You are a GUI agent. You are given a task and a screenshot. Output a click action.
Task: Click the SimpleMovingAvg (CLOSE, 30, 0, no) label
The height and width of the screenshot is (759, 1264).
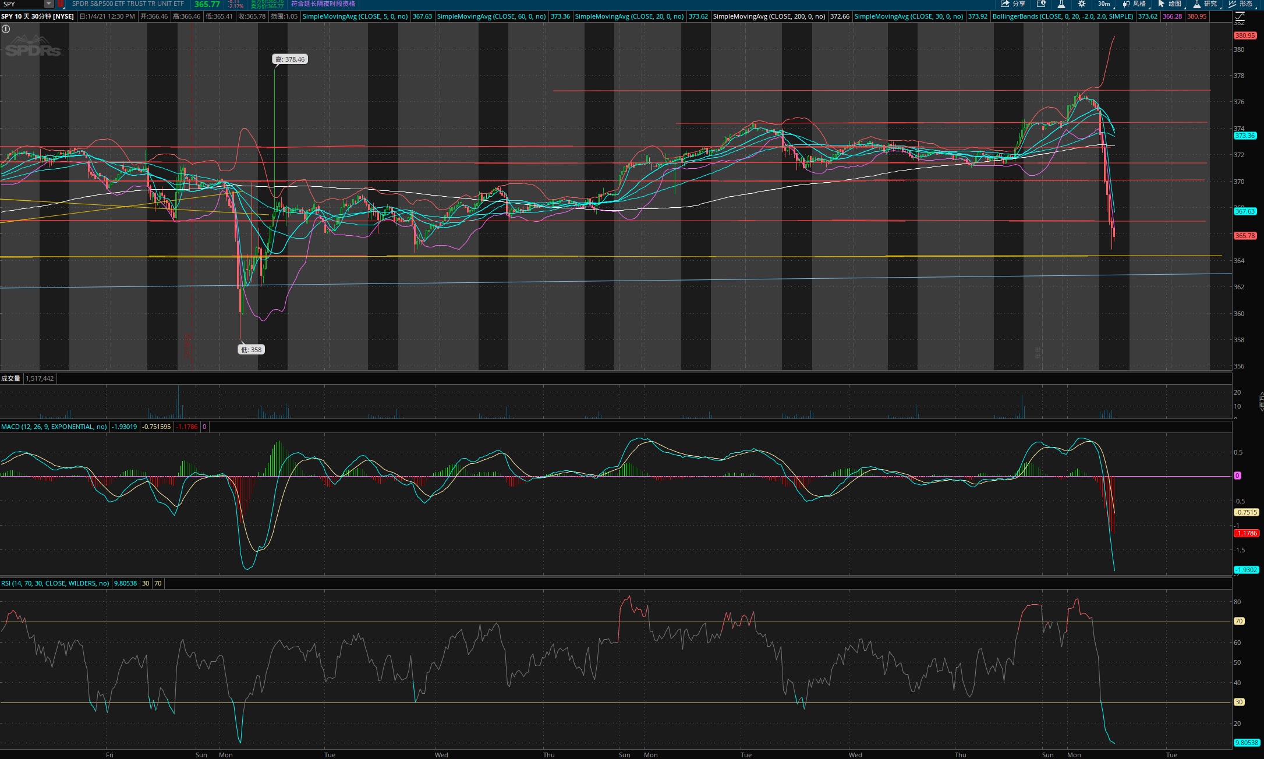(x=909, y=16)
